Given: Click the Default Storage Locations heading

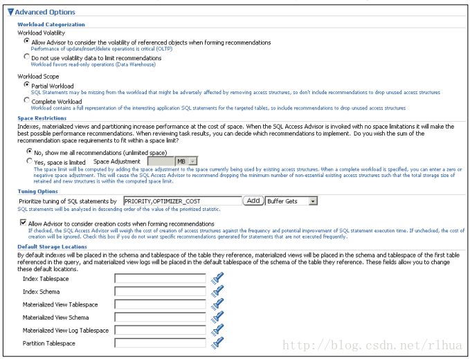Looking at the screenshot, I should click(52, 247).
